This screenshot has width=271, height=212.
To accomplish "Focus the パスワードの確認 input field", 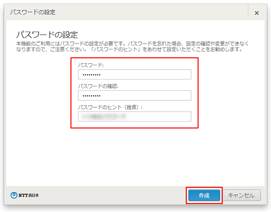I will [x=135, y=95].
